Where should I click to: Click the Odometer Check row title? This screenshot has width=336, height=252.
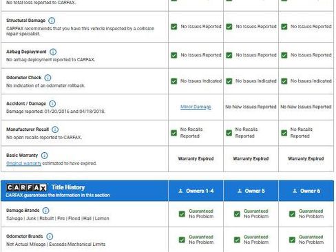coord(24,78)
